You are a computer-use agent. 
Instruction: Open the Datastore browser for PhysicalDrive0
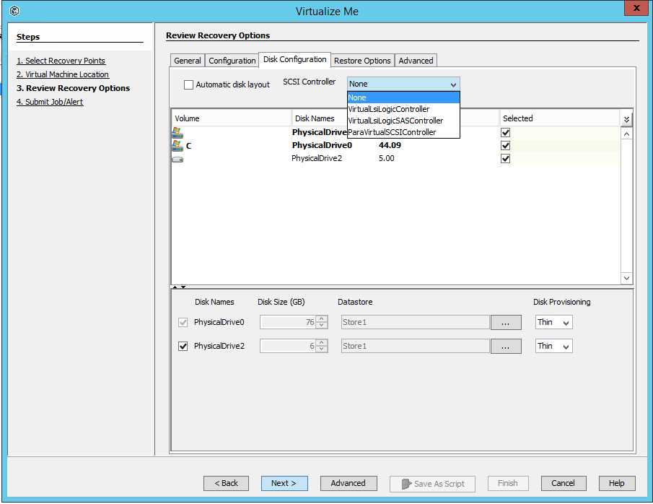pos(506,322)
